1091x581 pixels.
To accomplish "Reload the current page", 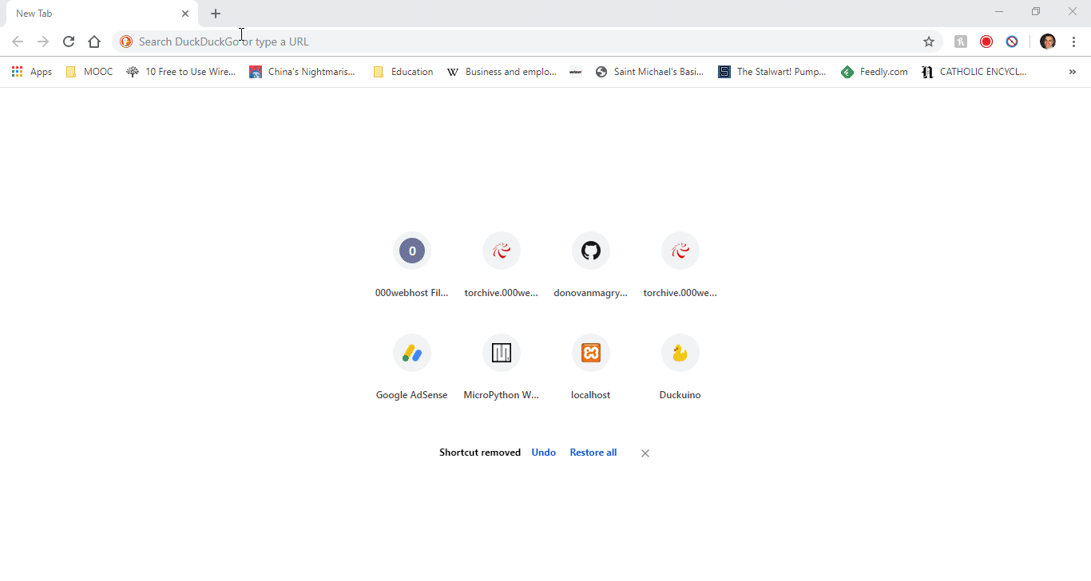I will point(69,41).
